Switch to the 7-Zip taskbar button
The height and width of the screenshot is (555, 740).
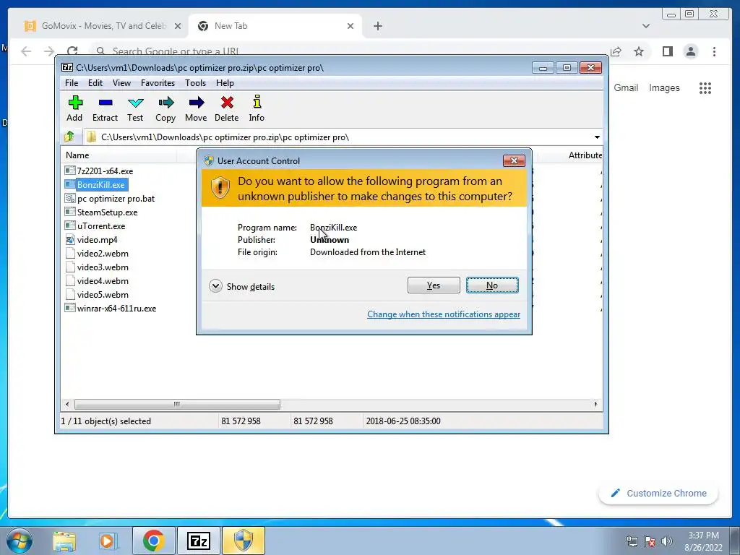click(x=198, y=541)
